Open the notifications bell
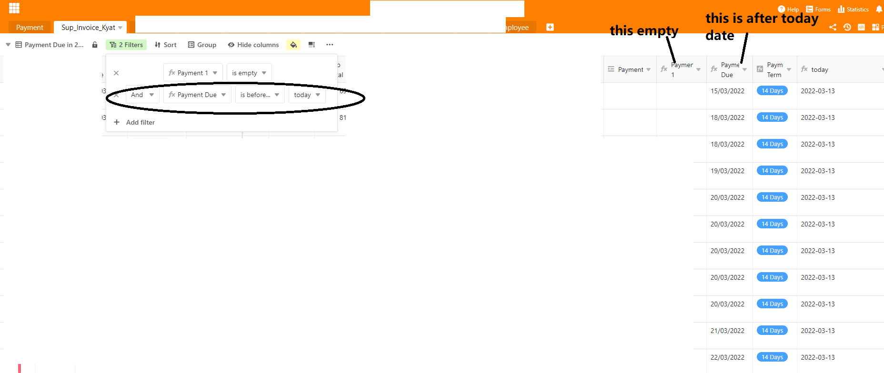 click(x=879, y=9)
